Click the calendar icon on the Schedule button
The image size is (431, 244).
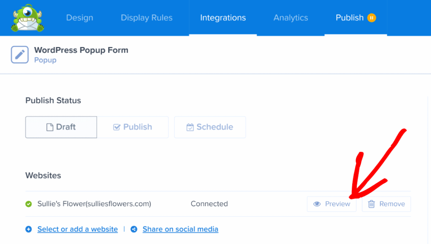click(190, 127)
